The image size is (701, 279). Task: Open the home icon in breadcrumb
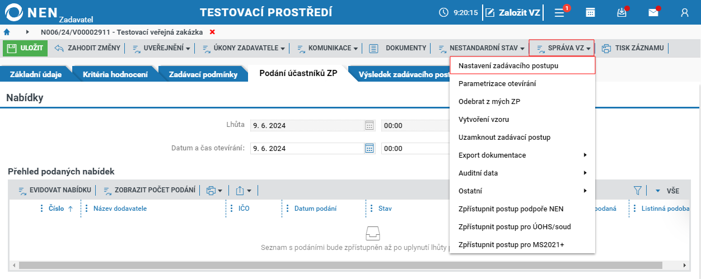(x=7, y=32)
